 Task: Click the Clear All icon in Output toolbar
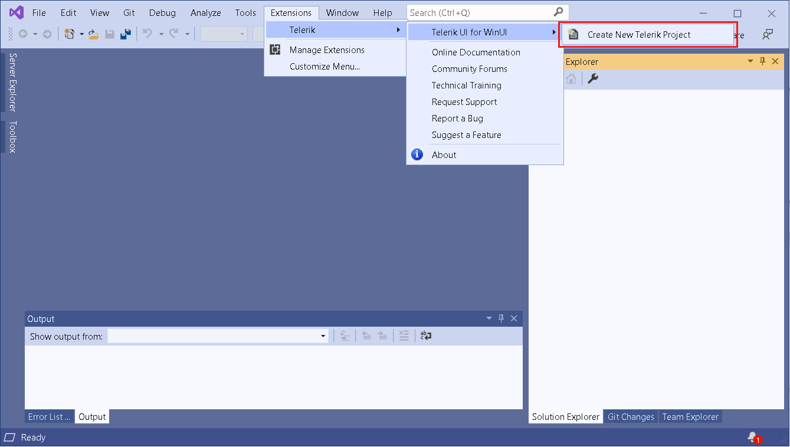pos(404,336)
